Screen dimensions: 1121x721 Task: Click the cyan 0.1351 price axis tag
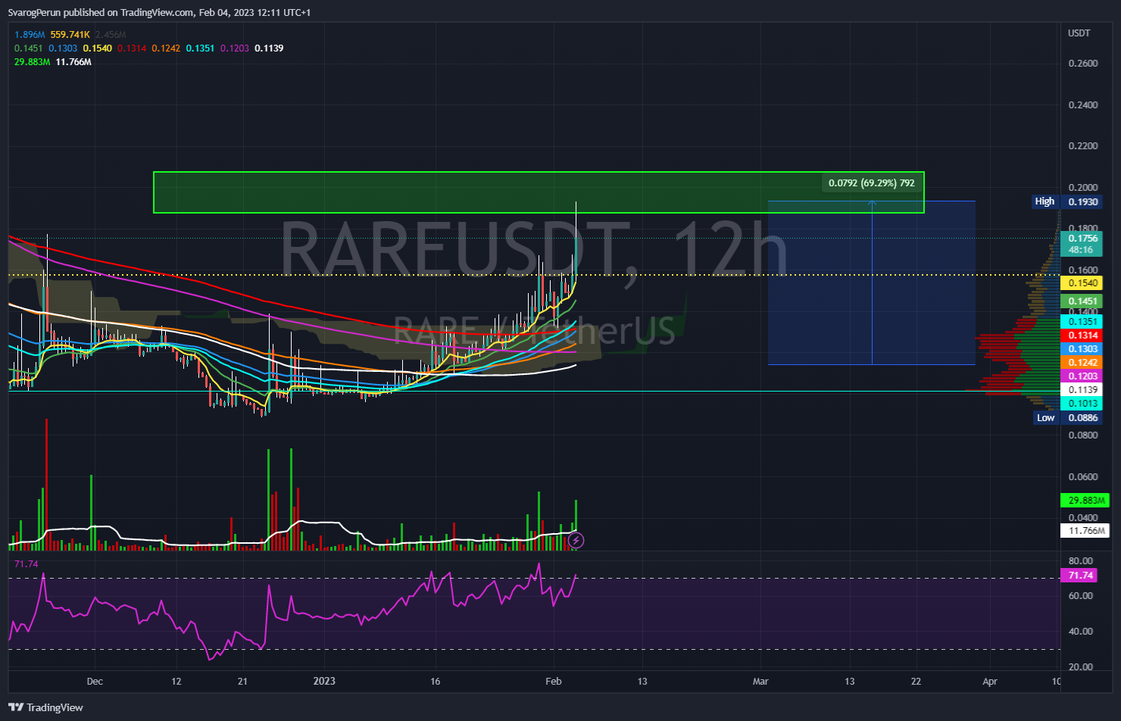(1082, 322)
